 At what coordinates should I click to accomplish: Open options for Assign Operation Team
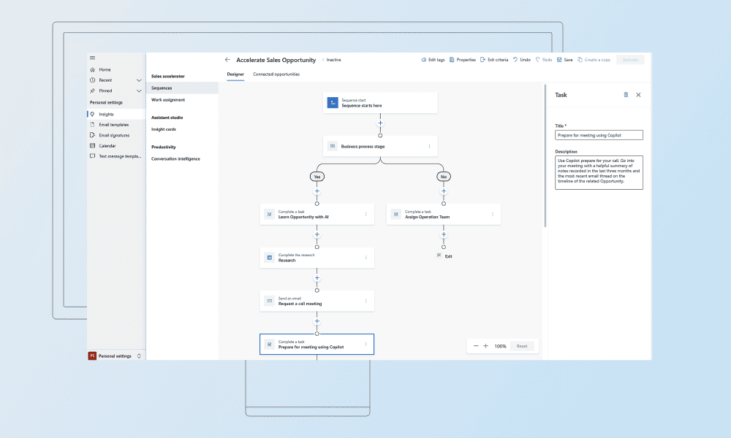492,215
